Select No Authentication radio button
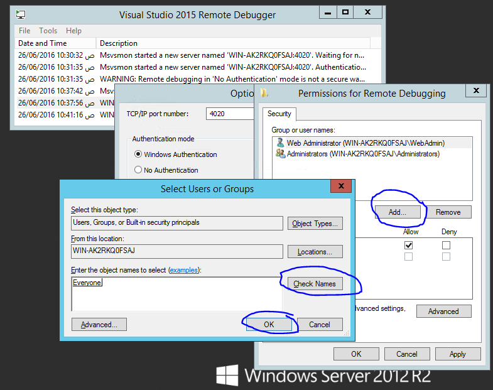493x390 pixels. point(138,170)
